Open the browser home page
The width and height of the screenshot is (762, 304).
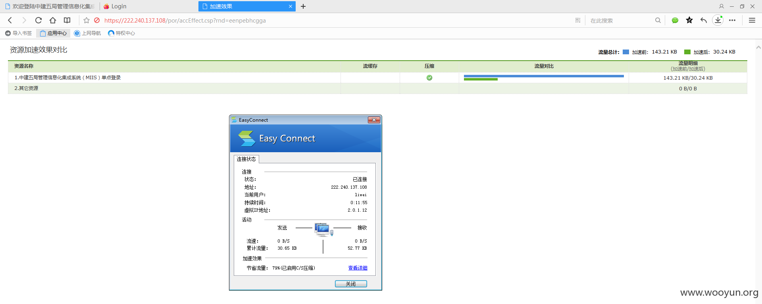pos(53,20)
